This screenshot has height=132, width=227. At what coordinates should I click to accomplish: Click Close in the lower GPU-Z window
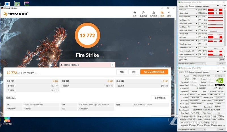click(221, 129)
